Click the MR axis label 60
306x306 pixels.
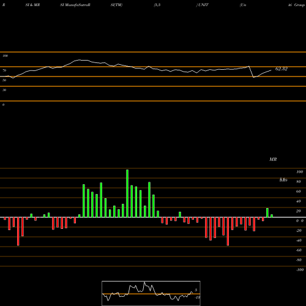click(x=299, y=192)
